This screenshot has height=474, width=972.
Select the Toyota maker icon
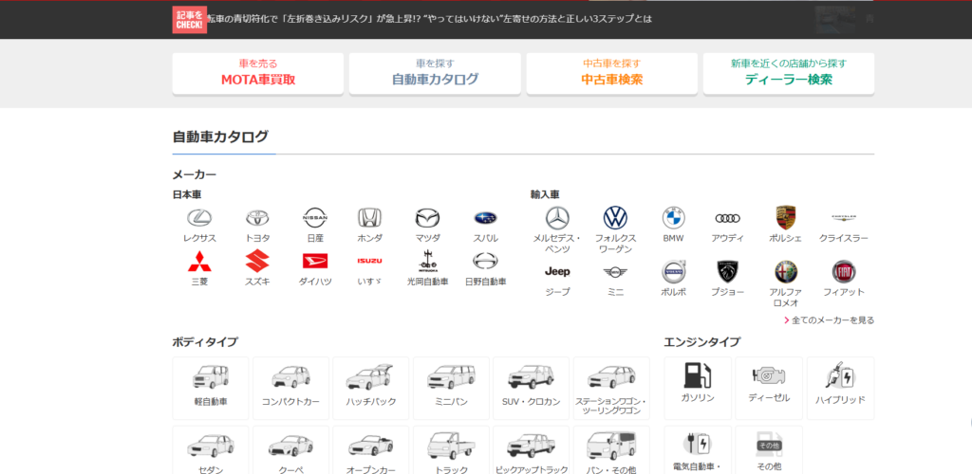pos(257,218)
